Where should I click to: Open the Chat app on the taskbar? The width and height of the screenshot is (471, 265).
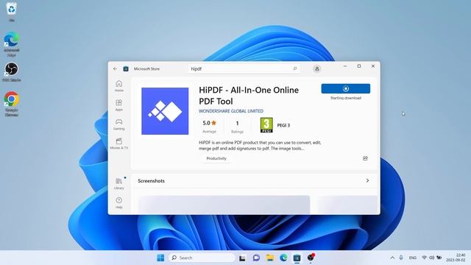pyautogui.click(x=256, y=258)
